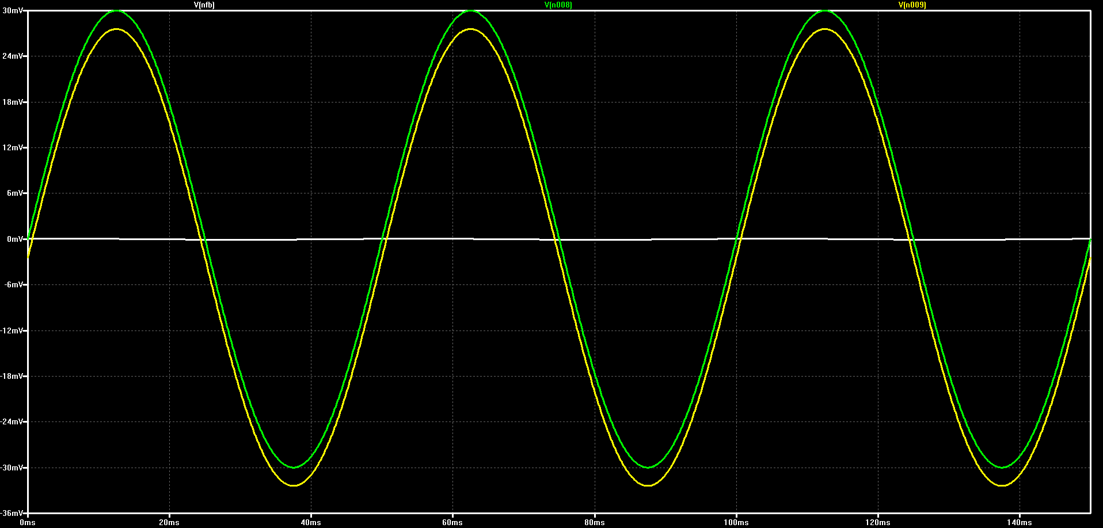Image resolution: width=1103 pixels, height=528 pixels.
Task: Click the 0ms time axis label
Action: 27,523
